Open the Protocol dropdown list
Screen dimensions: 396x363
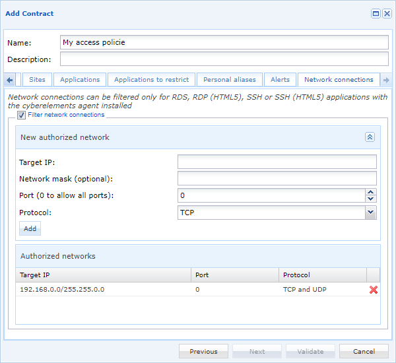[x=370, y=213]
